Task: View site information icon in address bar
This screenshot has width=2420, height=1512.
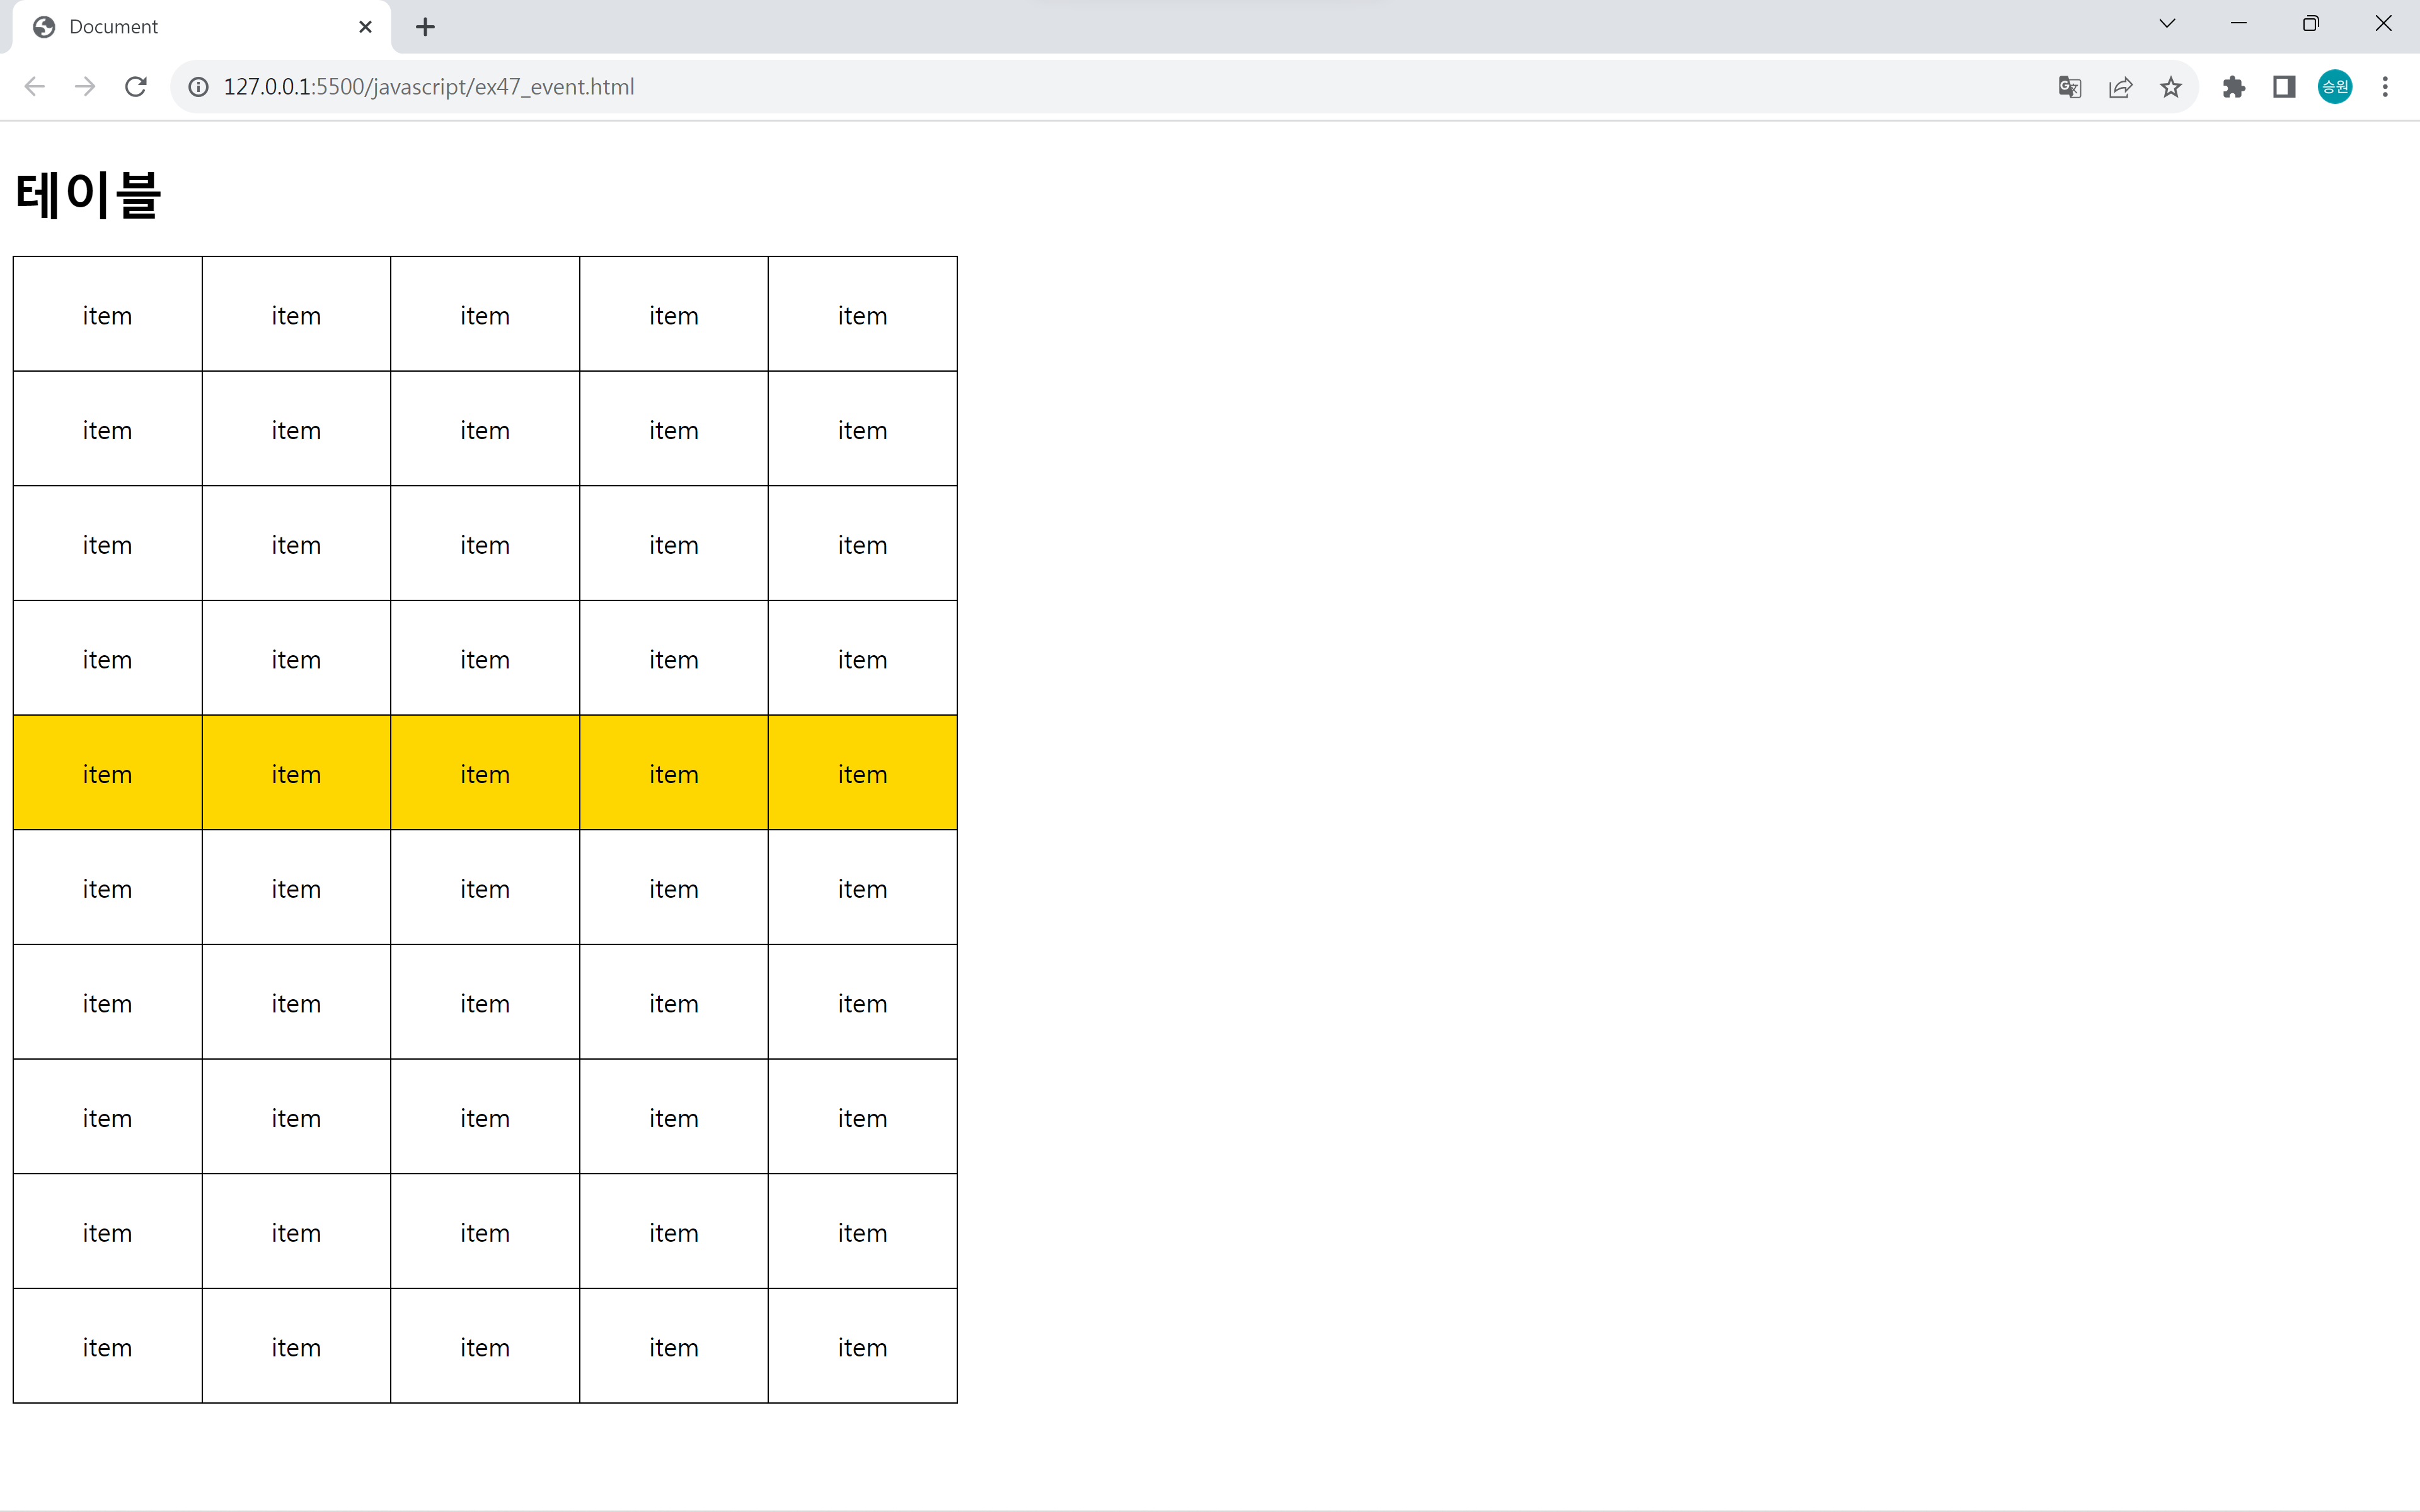Action: coord(199,87)
